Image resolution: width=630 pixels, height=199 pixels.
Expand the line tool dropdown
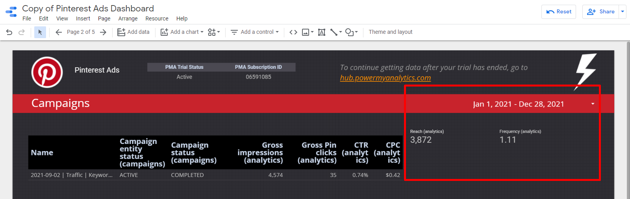(x=336, y=32)
